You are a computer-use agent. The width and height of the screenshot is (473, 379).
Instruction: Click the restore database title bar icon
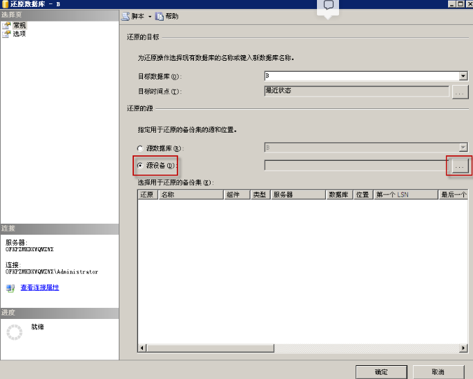(x=5, y=4)
